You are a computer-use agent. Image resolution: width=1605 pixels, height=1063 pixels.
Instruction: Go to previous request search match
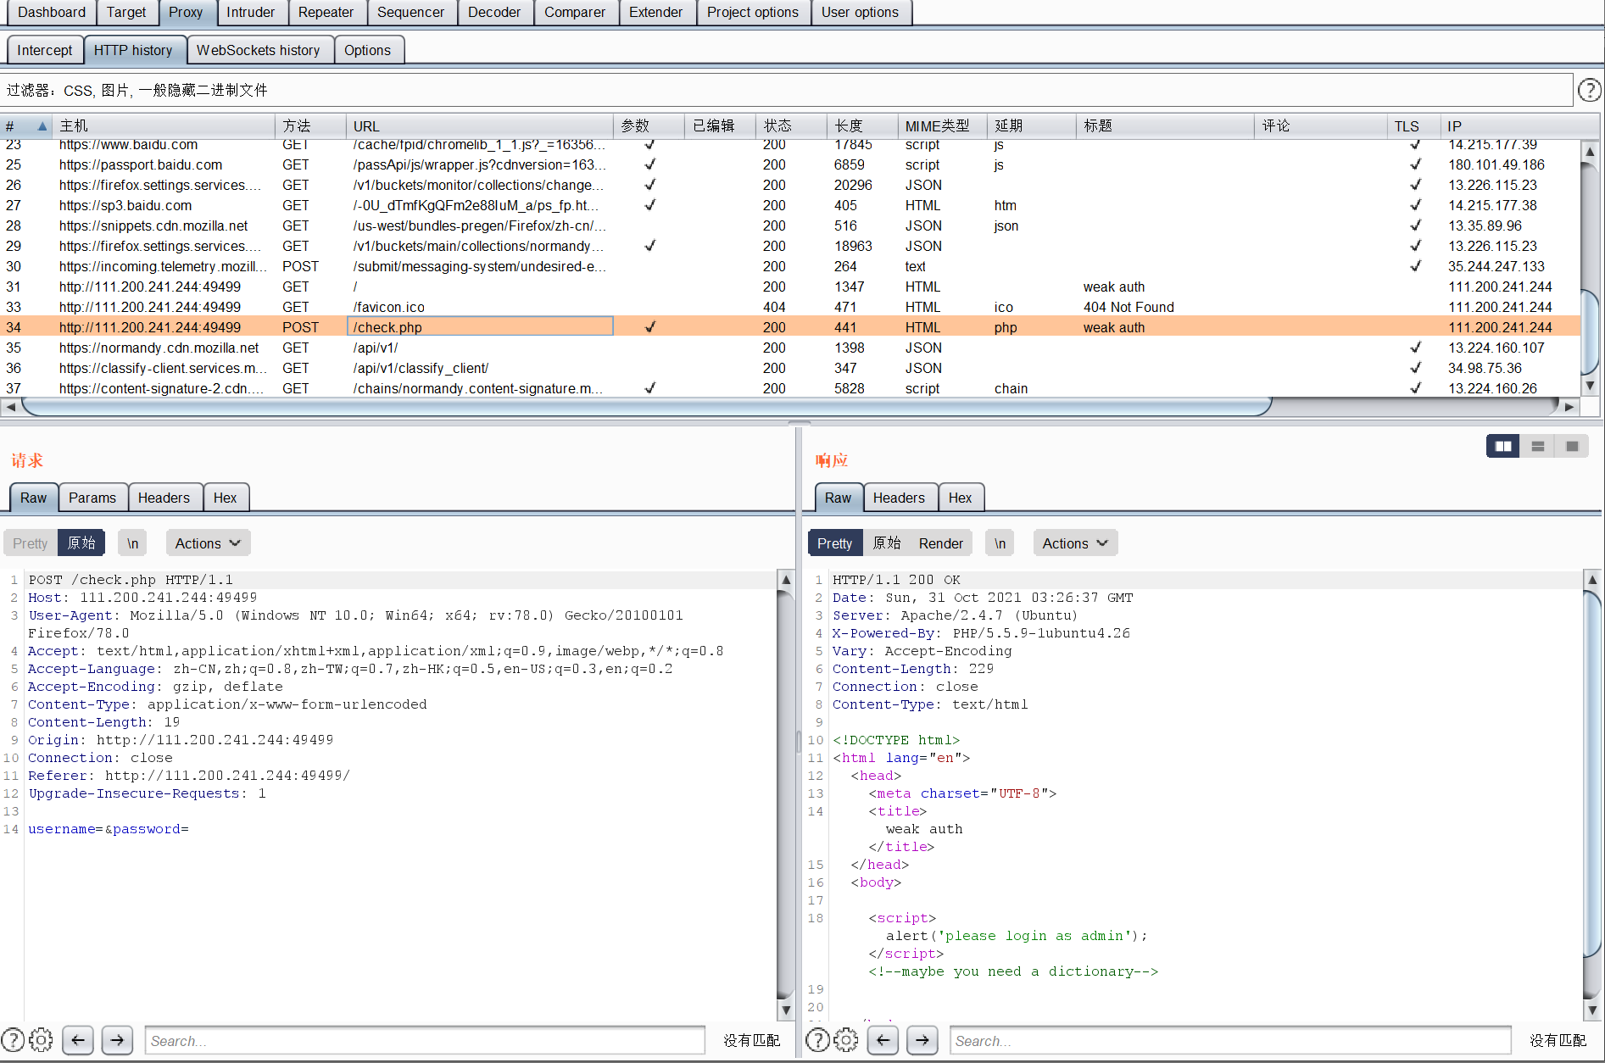click(x=78, y=1039)
